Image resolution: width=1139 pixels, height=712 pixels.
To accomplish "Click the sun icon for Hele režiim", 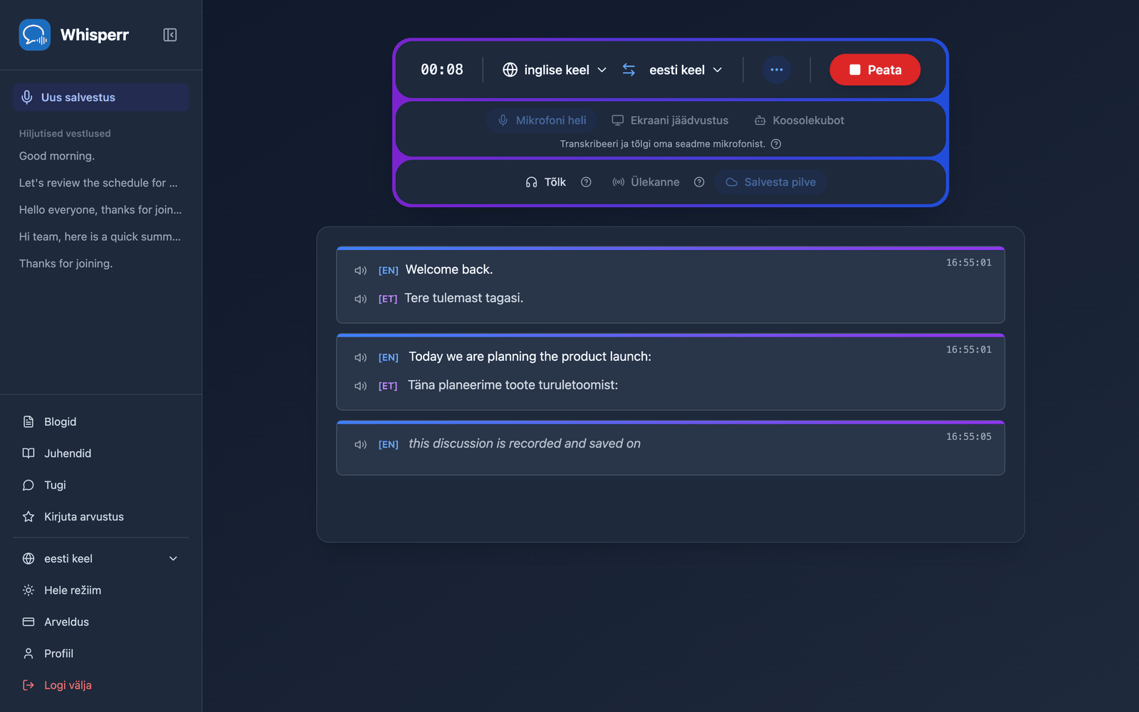I will pos(28,590).
